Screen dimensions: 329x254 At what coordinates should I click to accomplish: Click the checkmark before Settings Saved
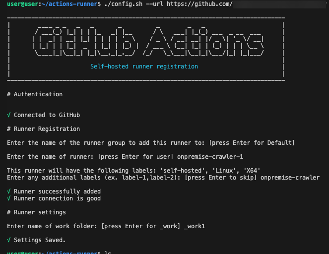coord(9,240)
